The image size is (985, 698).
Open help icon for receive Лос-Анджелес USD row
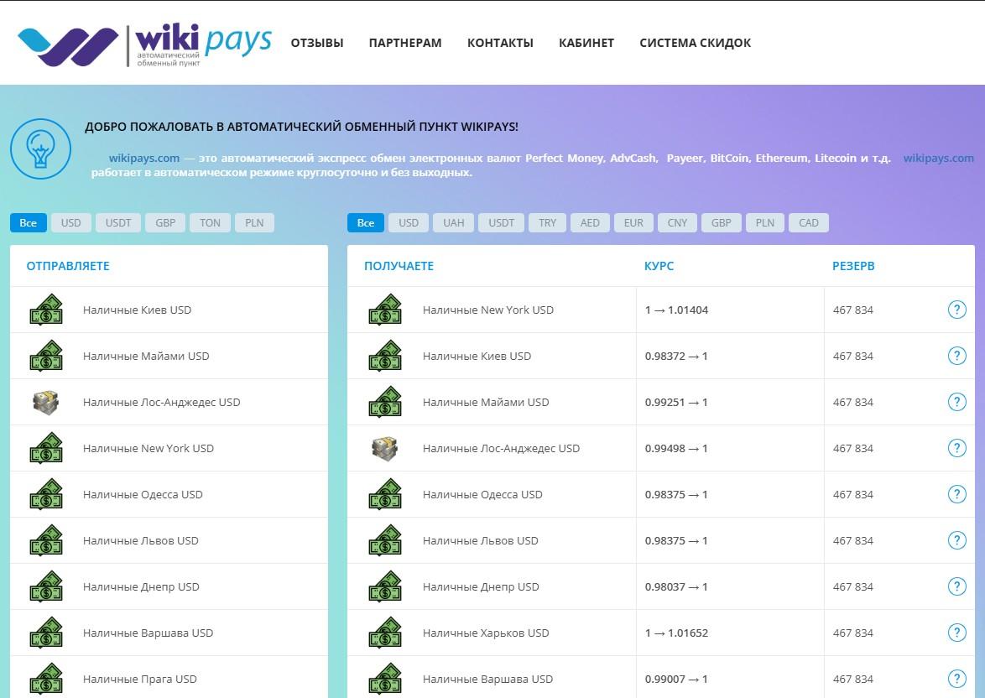956,448
